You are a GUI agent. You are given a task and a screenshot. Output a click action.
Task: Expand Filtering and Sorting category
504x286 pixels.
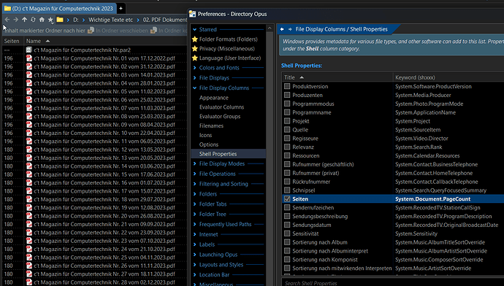click(194, 184)
